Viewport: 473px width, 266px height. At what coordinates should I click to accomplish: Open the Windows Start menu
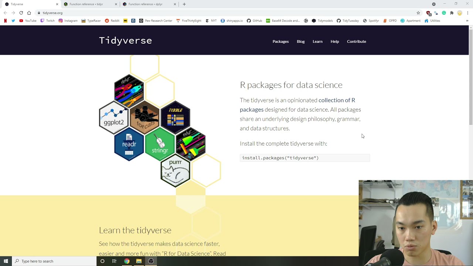(x=6, y=261)
